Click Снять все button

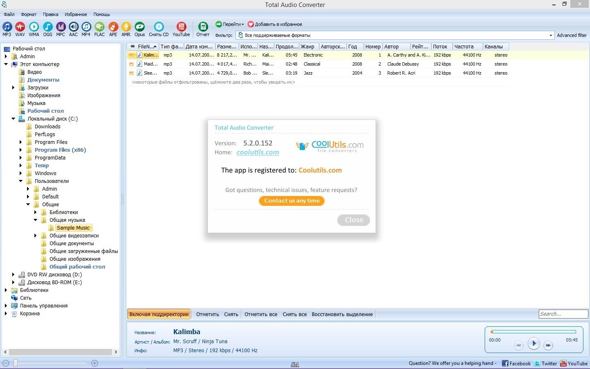295,314
